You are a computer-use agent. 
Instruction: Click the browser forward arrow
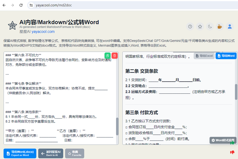[x=13, y=5]
